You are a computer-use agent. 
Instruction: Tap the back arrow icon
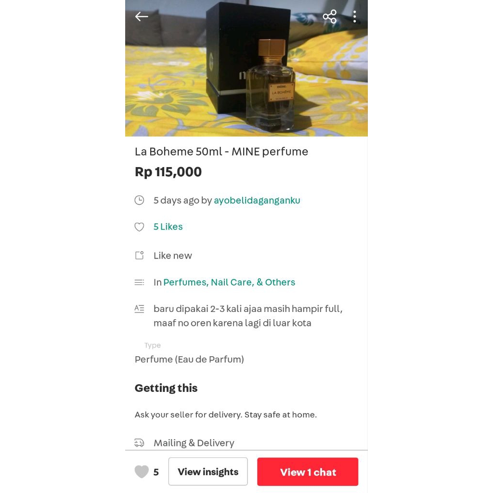click(x=142, y=17)
